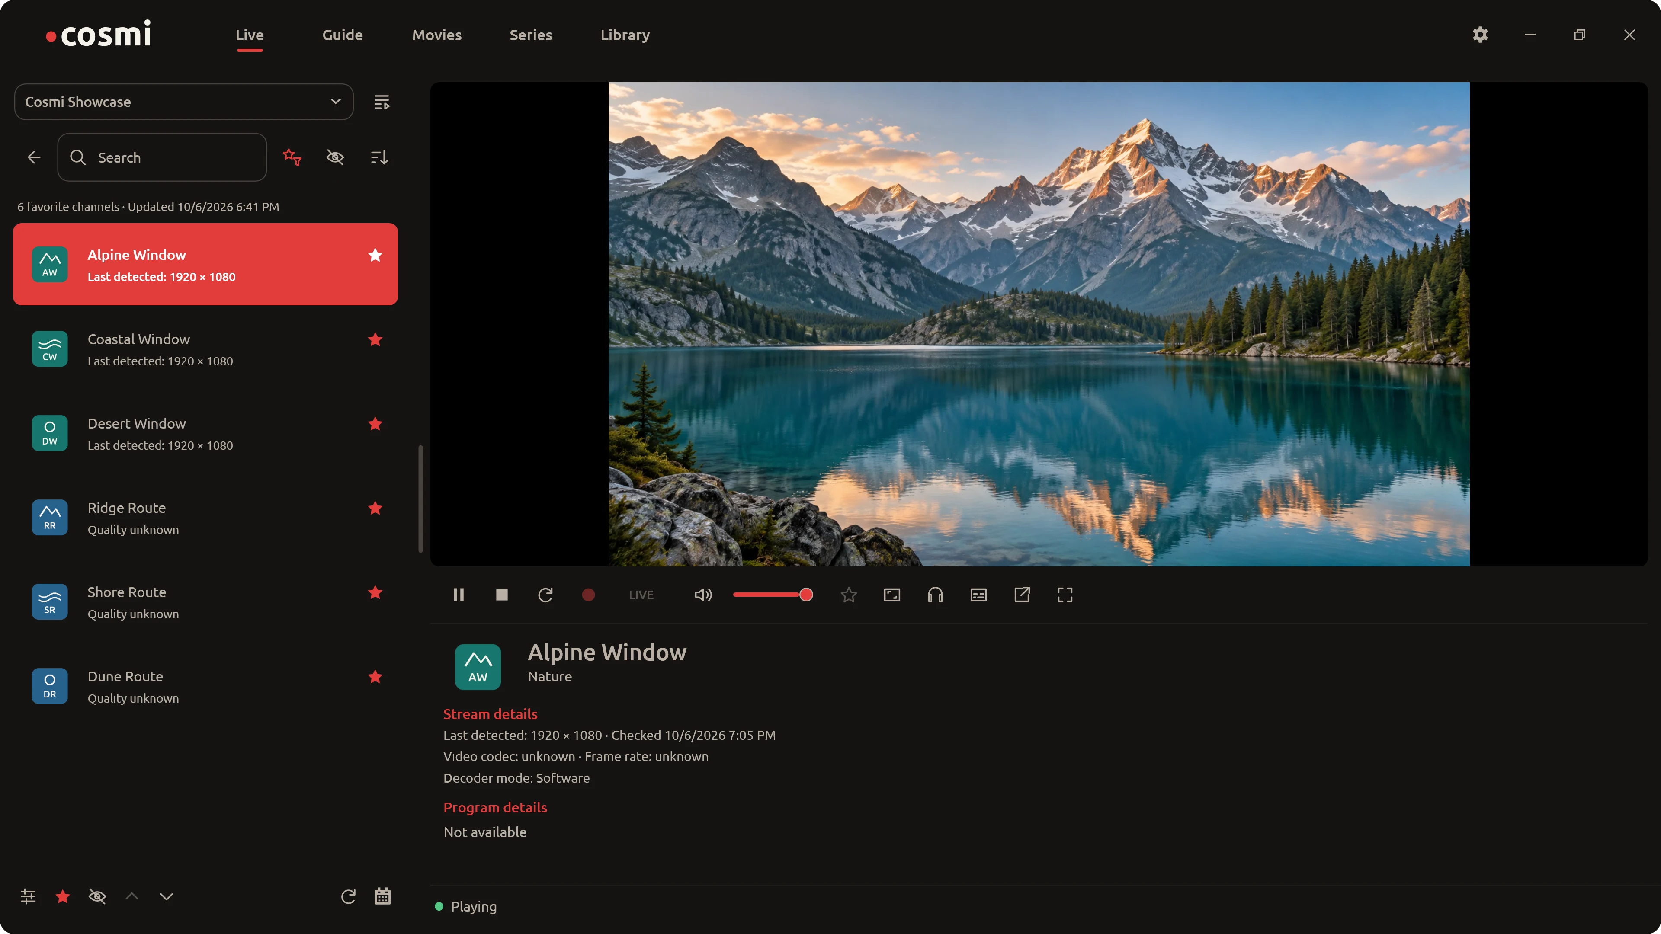Start recording with the red record button
1661x934 pixels.
pos(588,594)
